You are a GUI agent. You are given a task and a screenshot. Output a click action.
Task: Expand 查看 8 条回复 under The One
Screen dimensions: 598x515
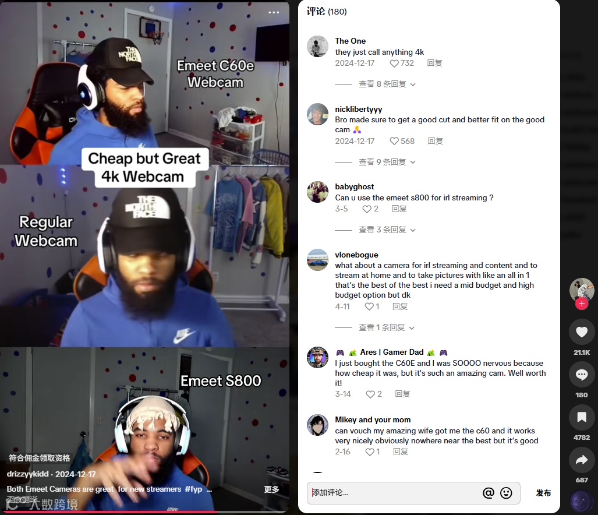(x=387, y=84)
